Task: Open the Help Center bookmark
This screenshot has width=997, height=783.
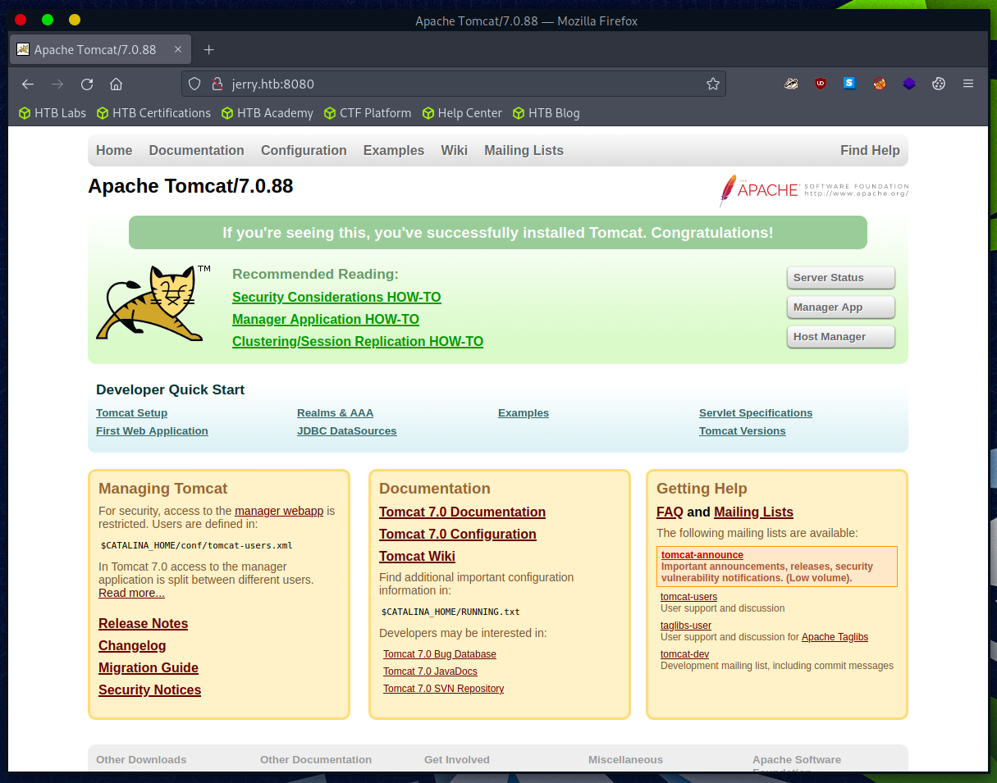Action: pyautogui.click(x=462, y=113)
